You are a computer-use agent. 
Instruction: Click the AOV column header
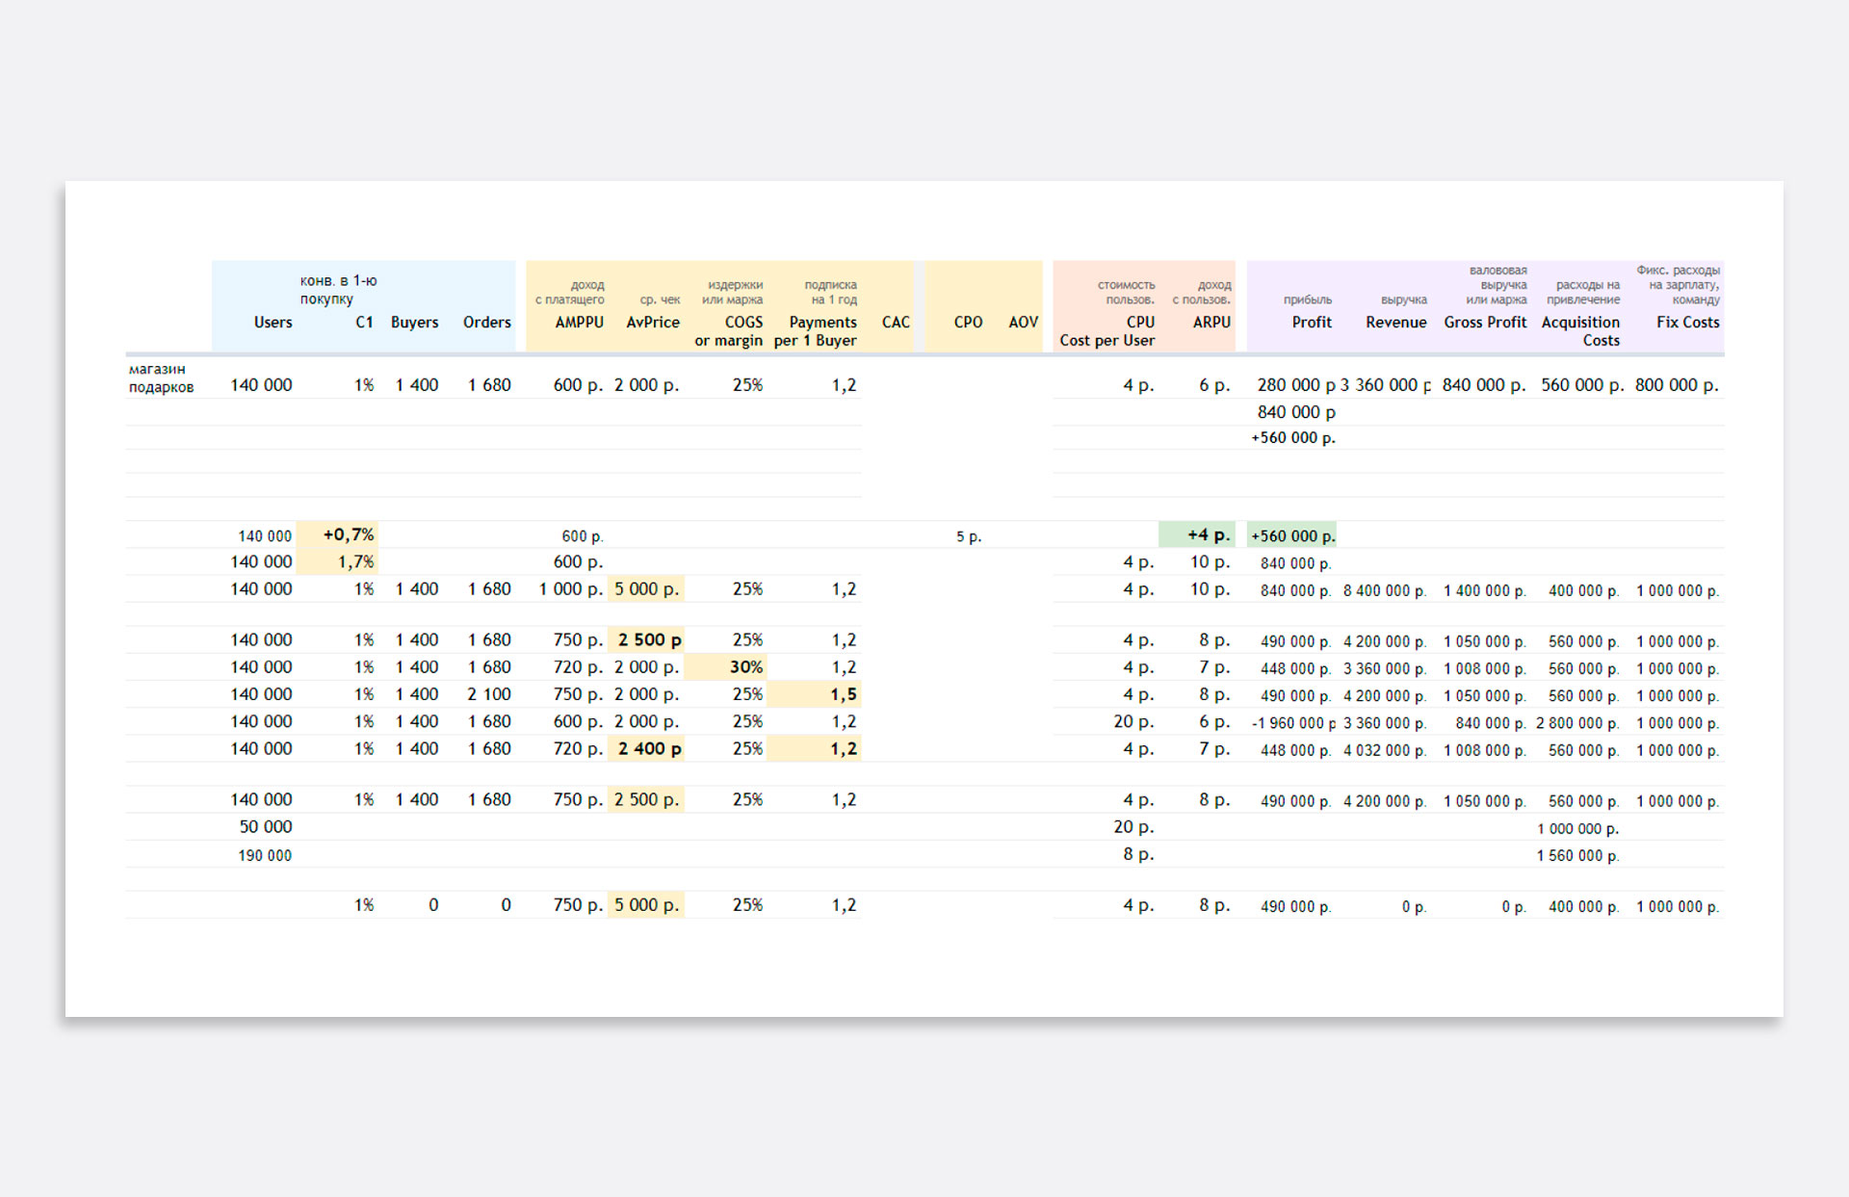pyautogui.click(x=1023, y=322)
